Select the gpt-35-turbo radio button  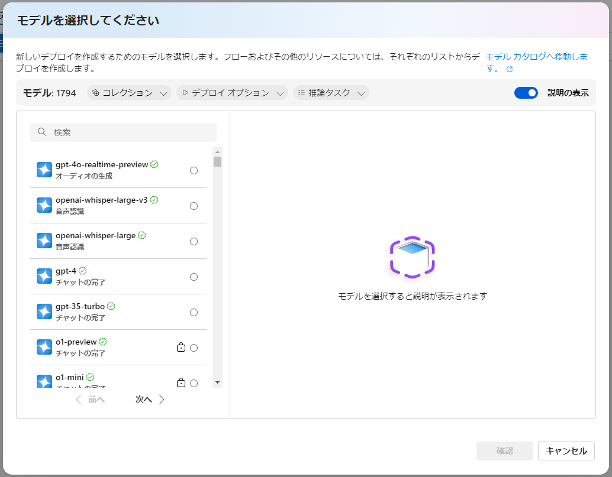coord(194,313)
